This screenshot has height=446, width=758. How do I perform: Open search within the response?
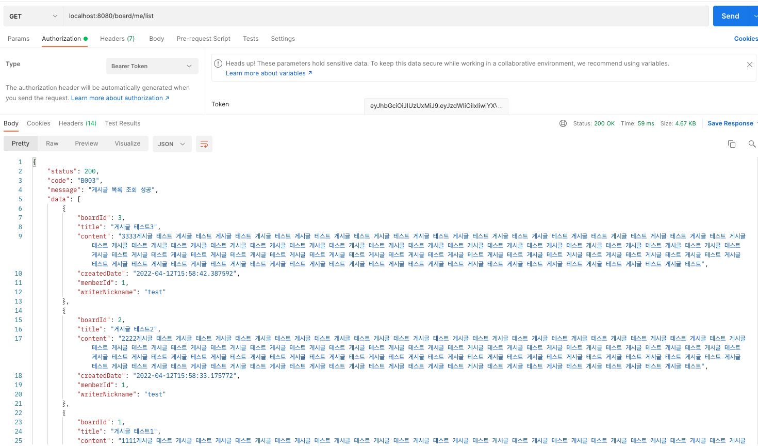pyautogui.click(x=751, y=144)
